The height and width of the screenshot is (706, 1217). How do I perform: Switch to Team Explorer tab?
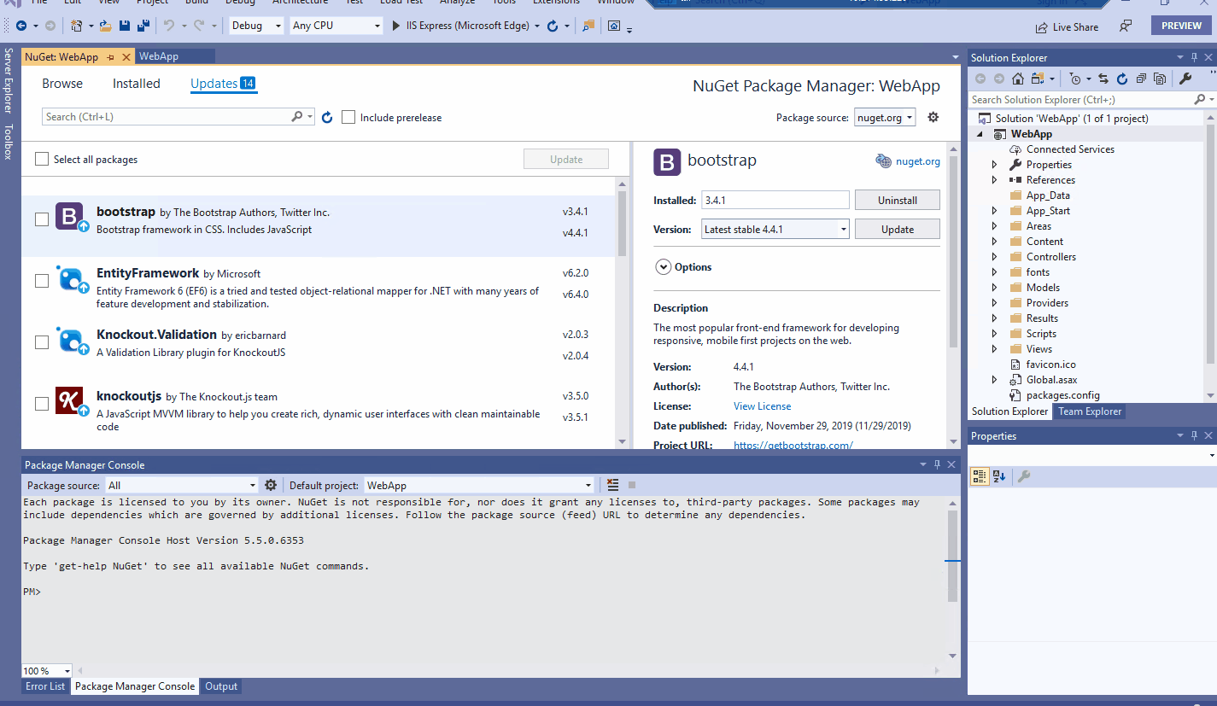[x=1091, y=411]
